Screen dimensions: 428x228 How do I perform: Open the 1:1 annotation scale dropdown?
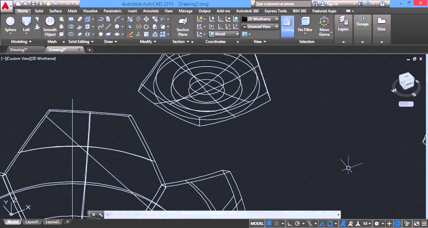[x=367, y=224]
